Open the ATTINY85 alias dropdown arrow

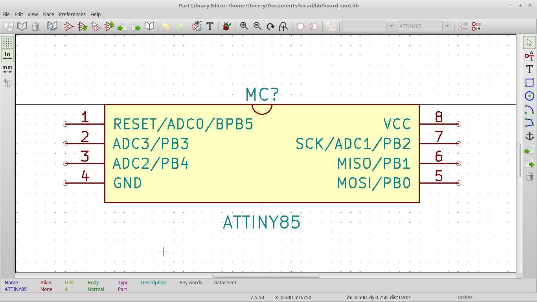coord(447,26)
